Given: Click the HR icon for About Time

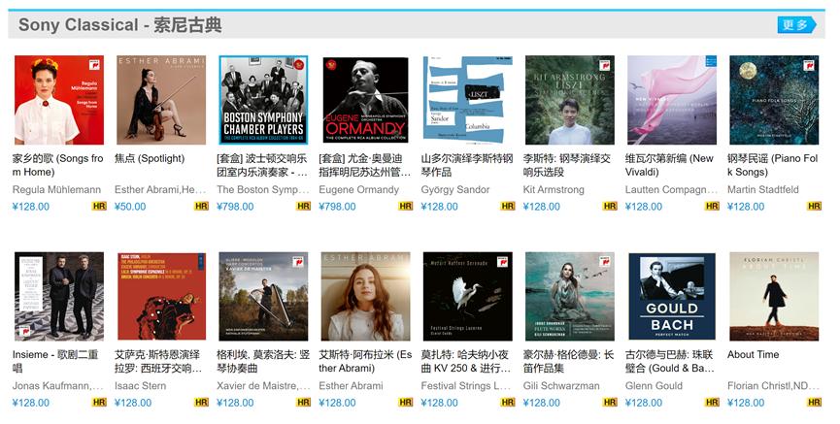Looking at the screenshot, I should (x=815, y=402).
